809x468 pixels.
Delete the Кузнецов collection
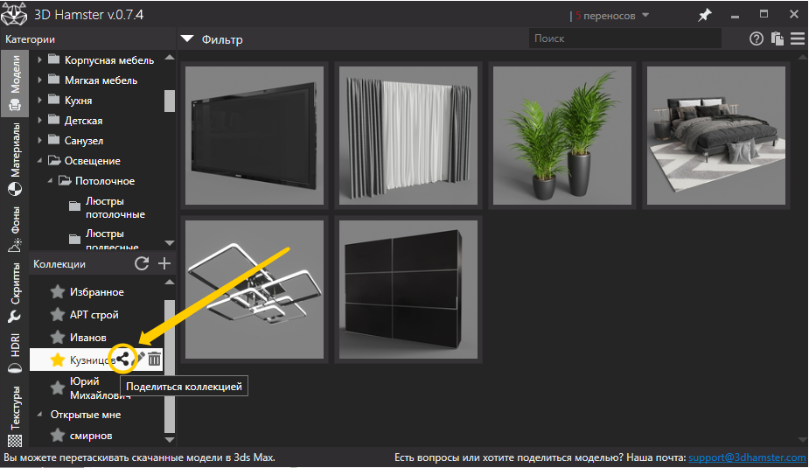coord(154,359)
